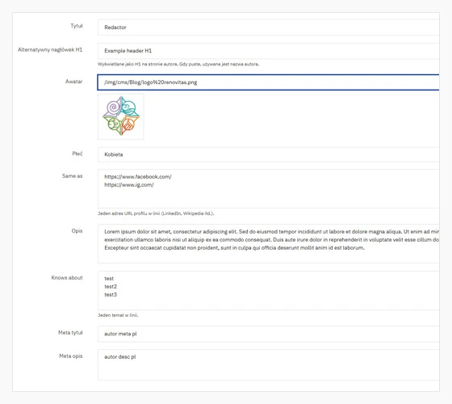452x404 pixels.
Task: Focus the Alternatywny nagłówek H1 field
Action: click(x=268, y=51)
